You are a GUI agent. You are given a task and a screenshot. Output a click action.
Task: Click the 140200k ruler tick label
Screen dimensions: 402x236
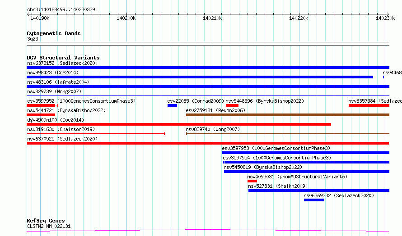coord(126,18)
